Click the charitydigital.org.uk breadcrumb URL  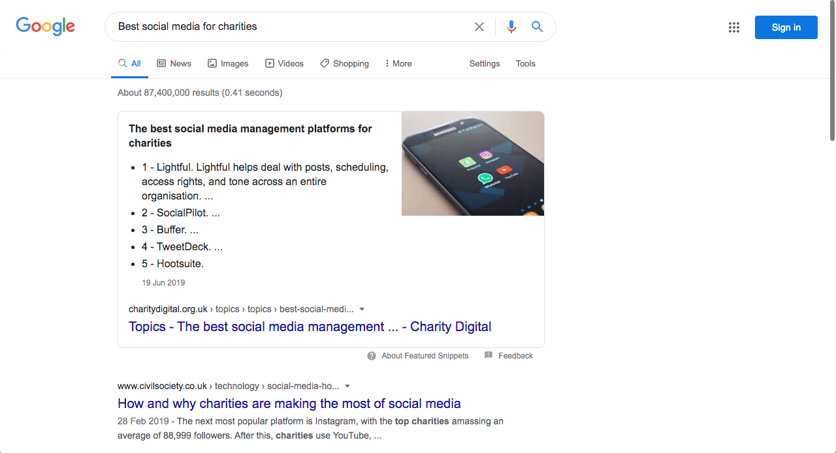point(241,310)
